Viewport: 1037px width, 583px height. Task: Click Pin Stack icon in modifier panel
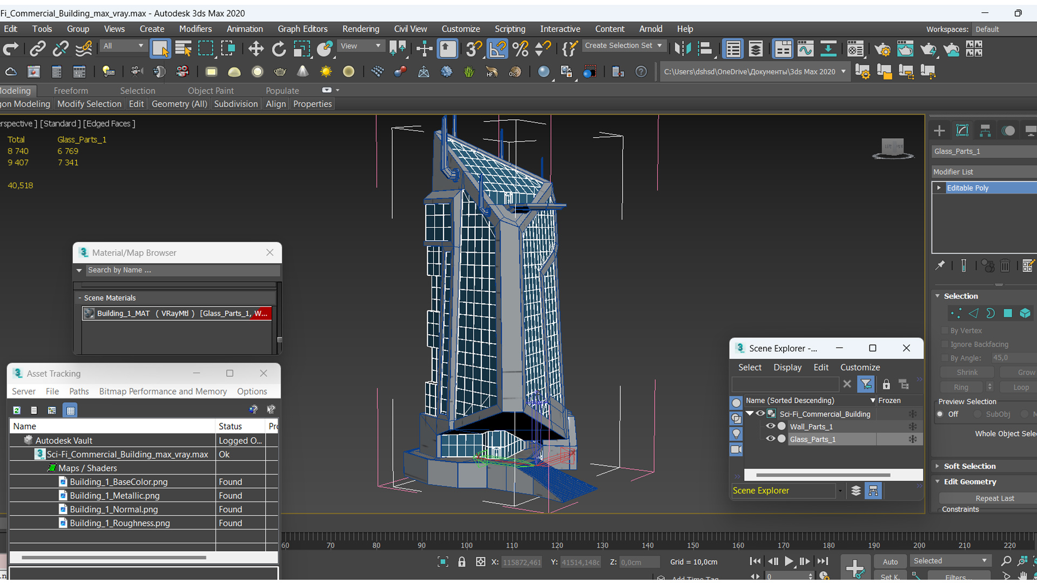pos(940,265)
